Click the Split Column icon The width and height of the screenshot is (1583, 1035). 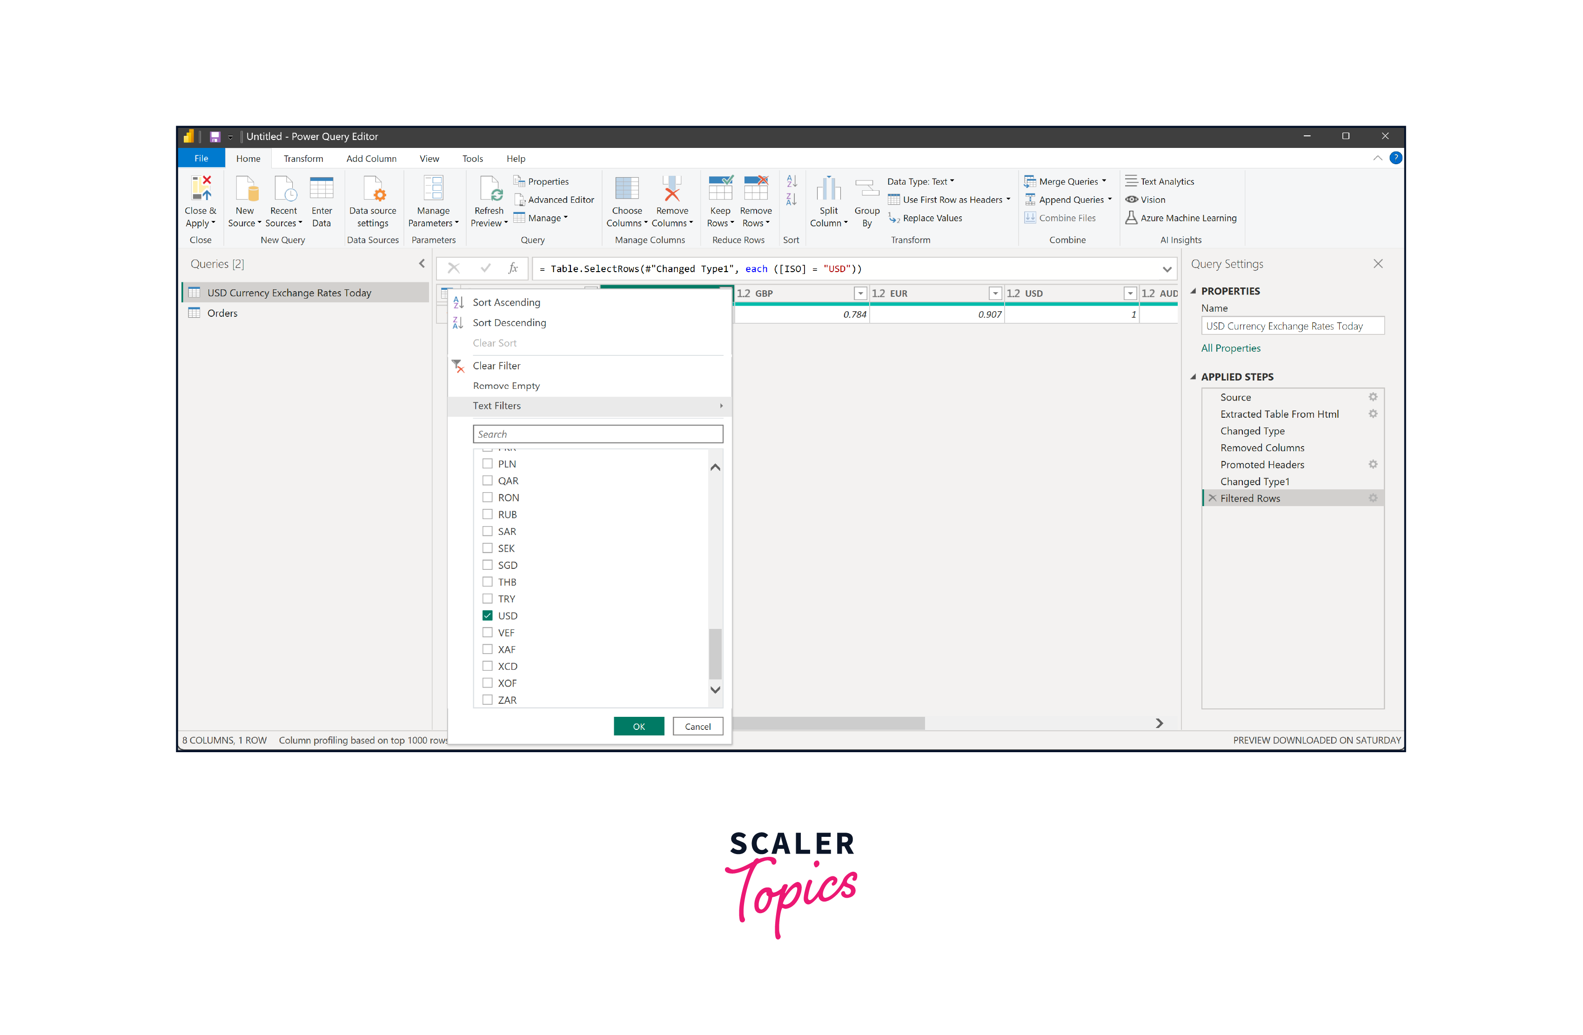tap(828, 189)
